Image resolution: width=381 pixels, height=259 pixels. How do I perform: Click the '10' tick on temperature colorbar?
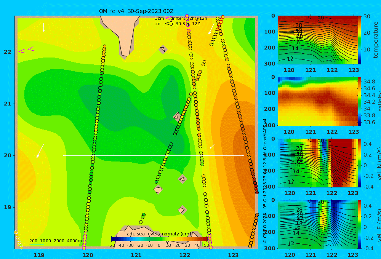(x=367, y=50)
